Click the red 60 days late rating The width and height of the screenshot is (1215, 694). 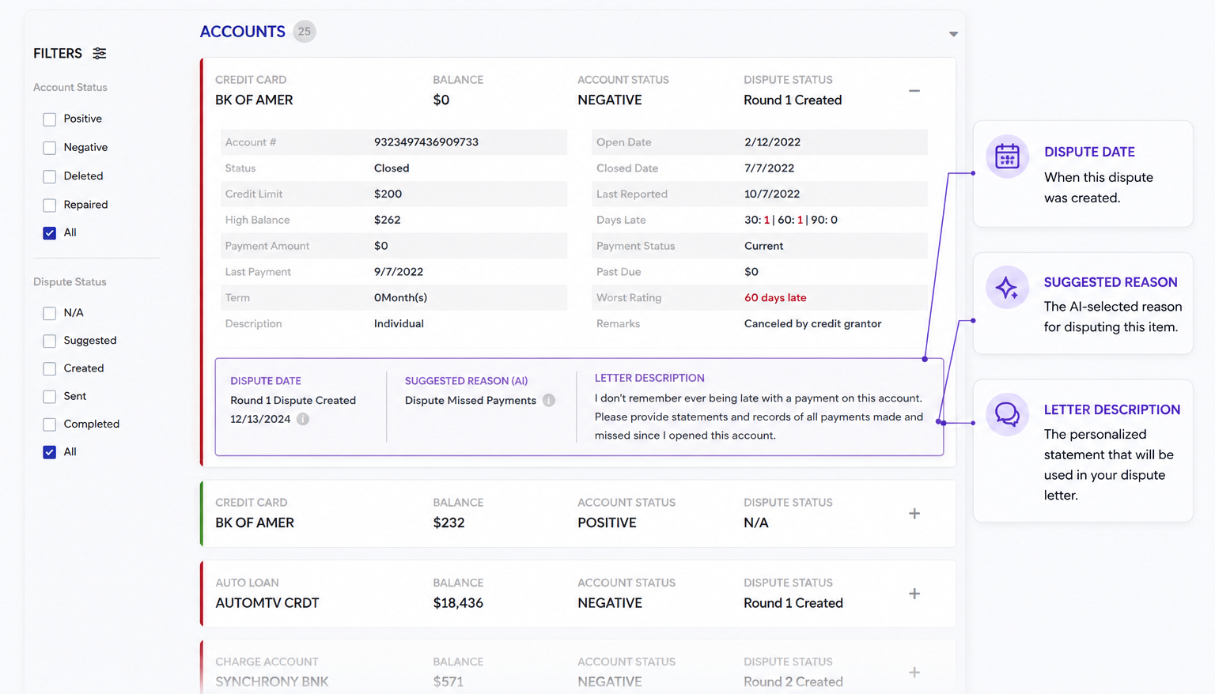coord(775,298)
